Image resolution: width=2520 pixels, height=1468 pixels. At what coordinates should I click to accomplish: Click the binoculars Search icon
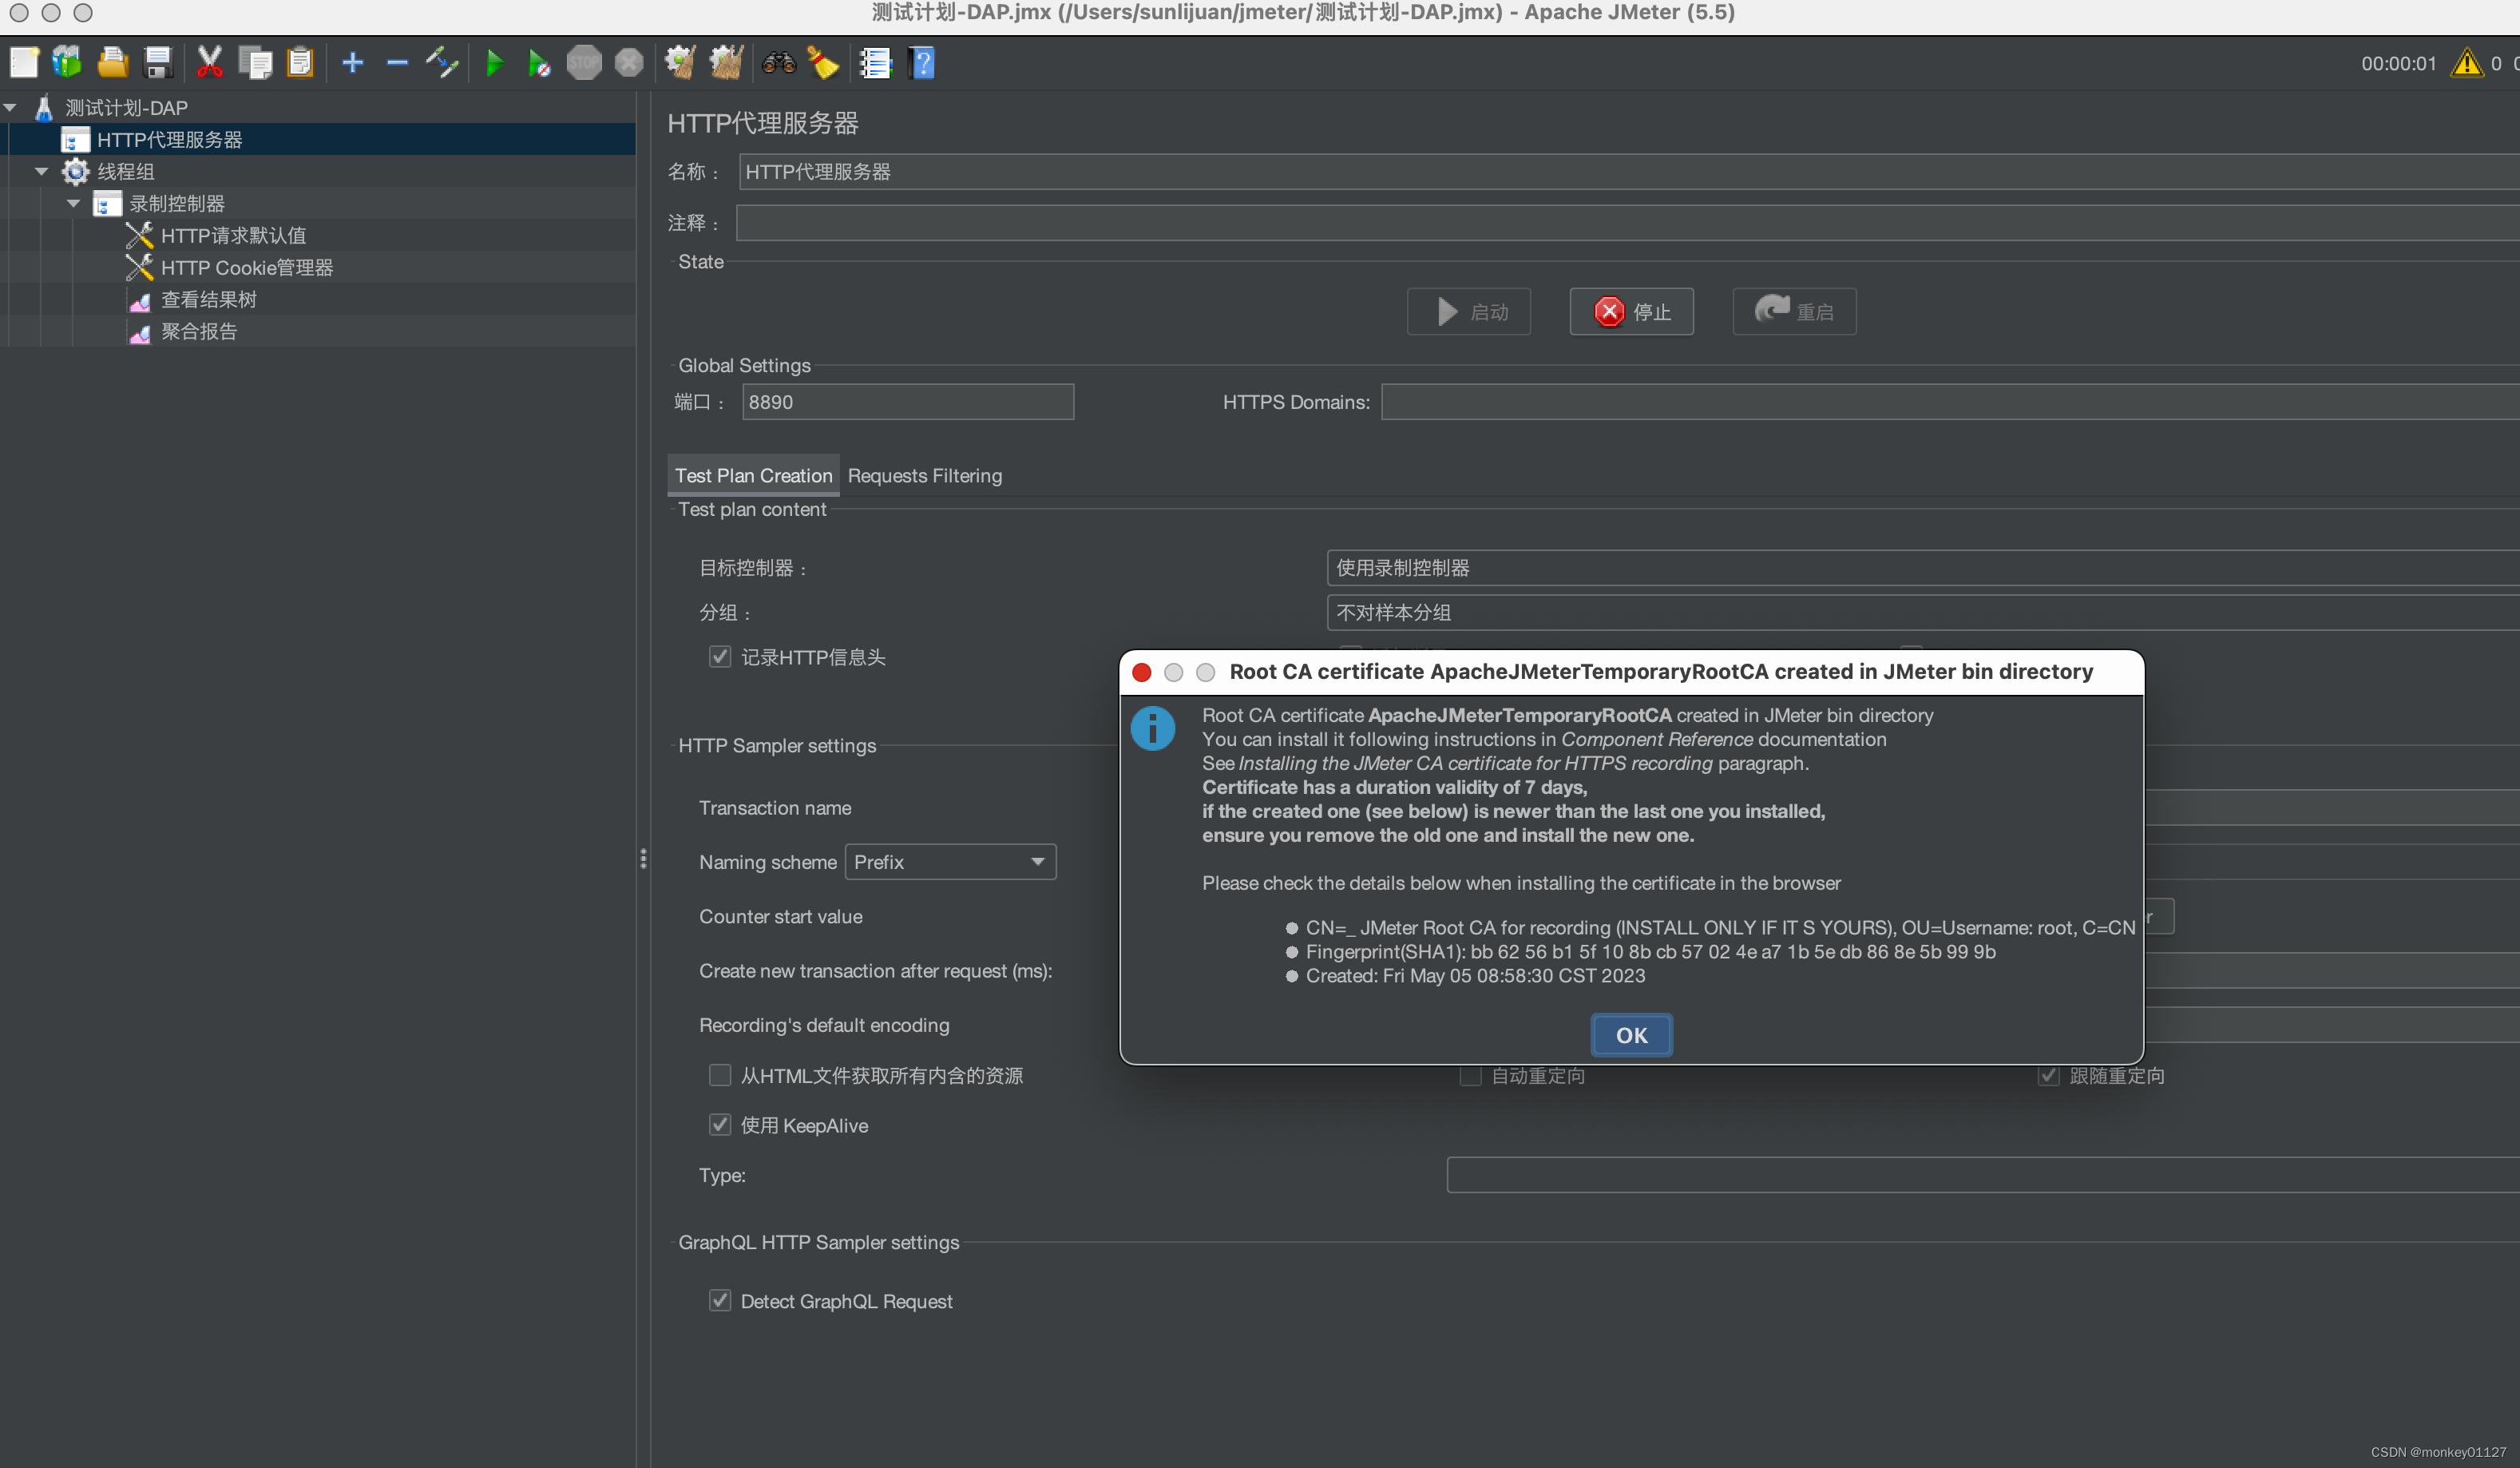(x=778, y=63)
